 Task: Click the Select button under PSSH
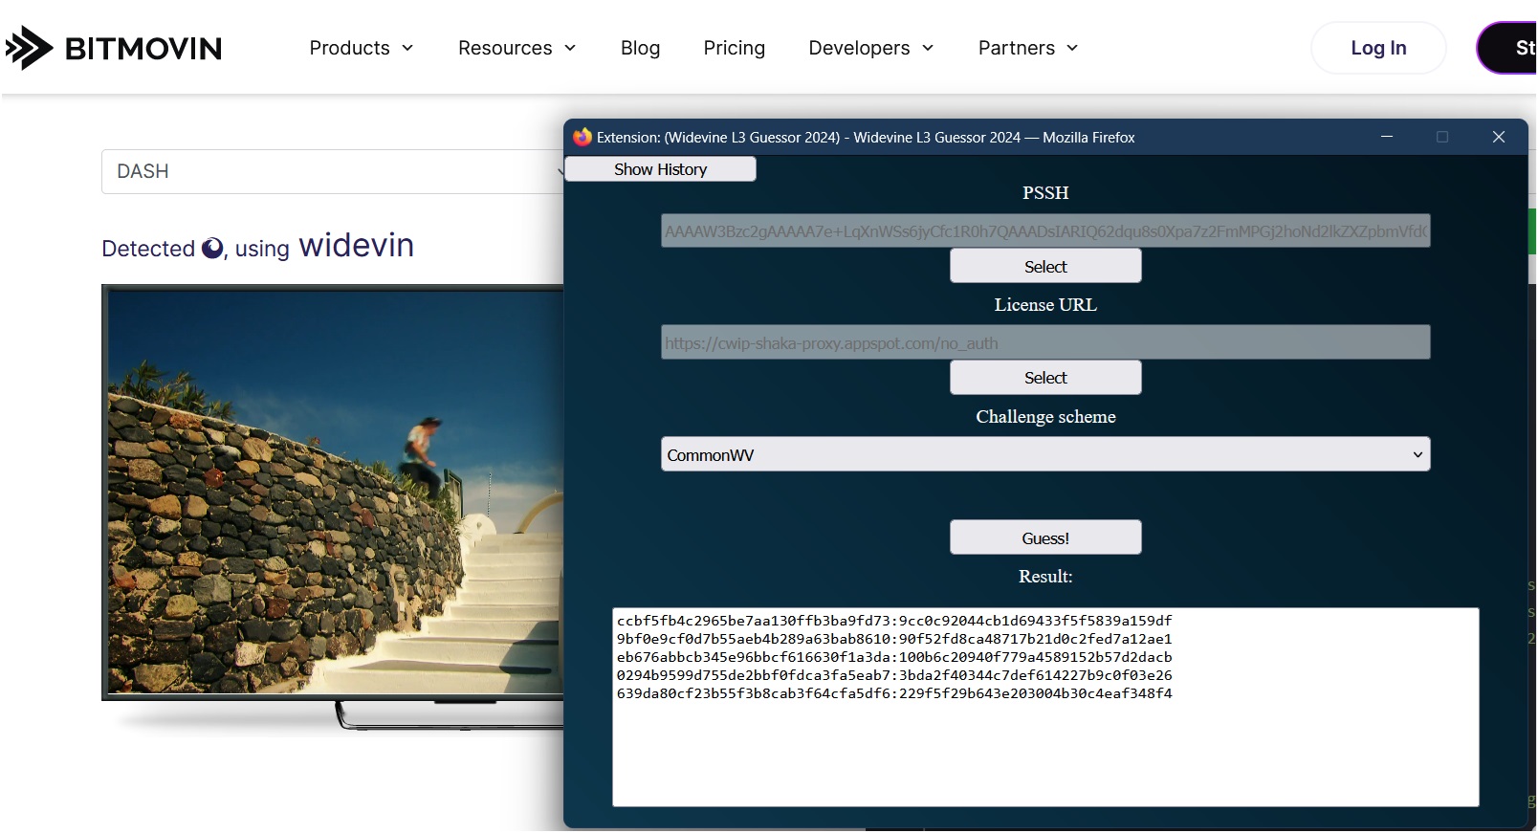click(1044, 267)
